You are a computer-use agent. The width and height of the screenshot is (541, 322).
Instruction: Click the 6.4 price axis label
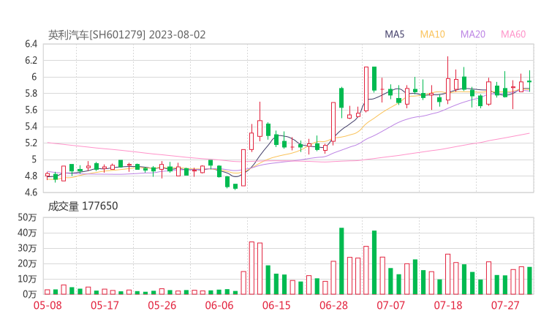pos(31,44)
